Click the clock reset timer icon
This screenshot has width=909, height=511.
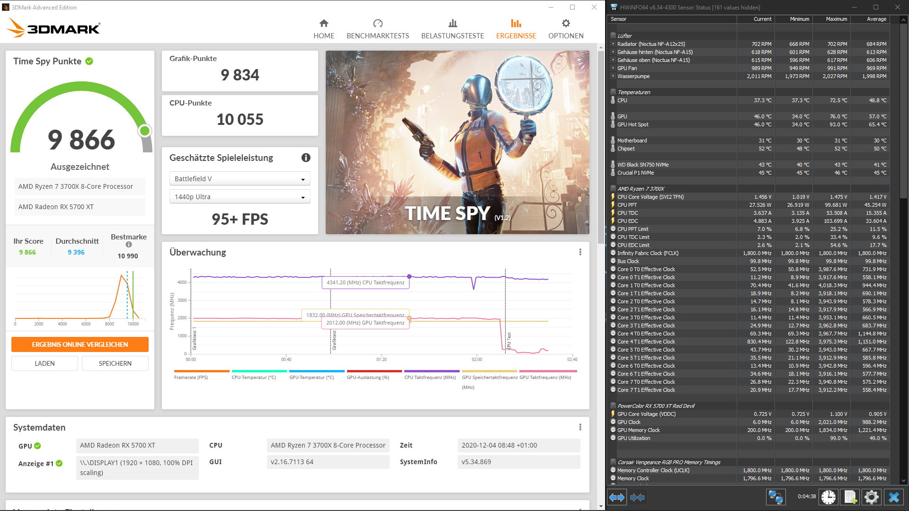[829, 497]
